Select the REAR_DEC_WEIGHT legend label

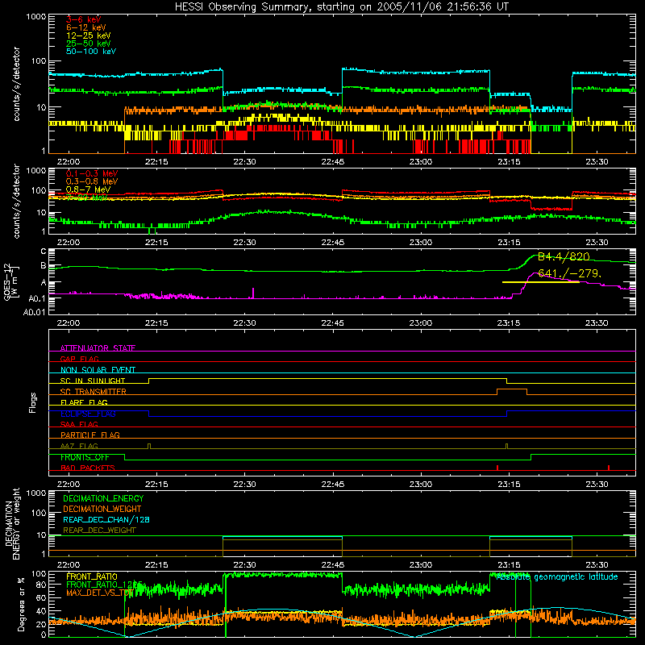[x=99, y=531]
